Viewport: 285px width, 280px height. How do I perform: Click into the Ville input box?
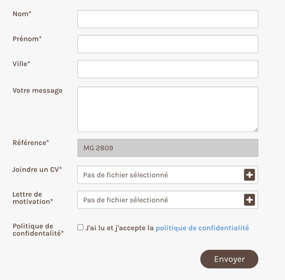(168, 69)
